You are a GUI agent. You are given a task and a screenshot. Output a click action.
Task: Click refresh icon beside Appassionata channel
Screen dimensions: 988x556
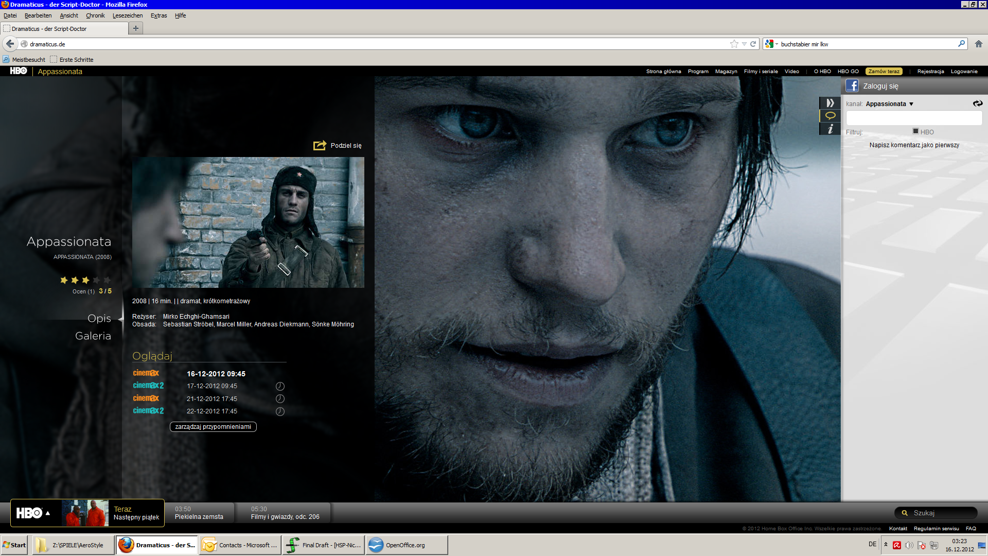coord(977,103)
